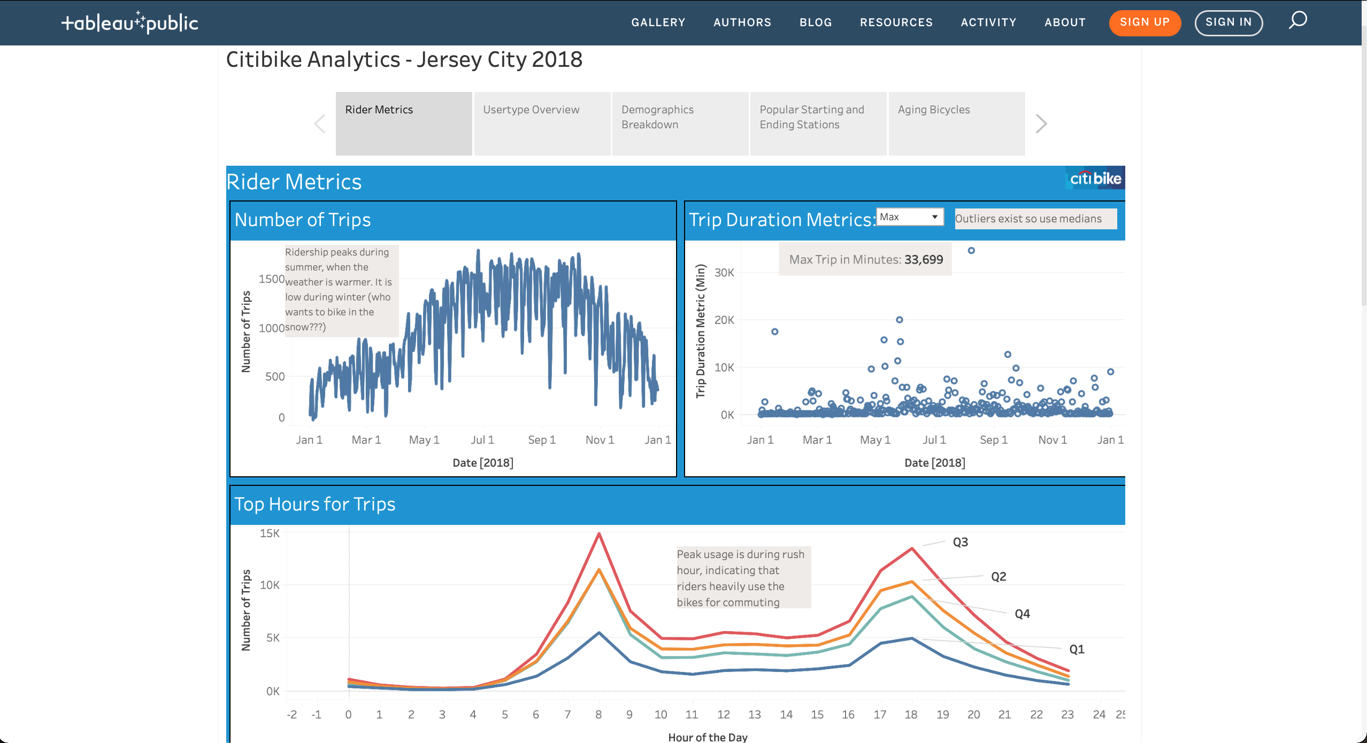Open the Max metric dropdown

coord(910,217)
